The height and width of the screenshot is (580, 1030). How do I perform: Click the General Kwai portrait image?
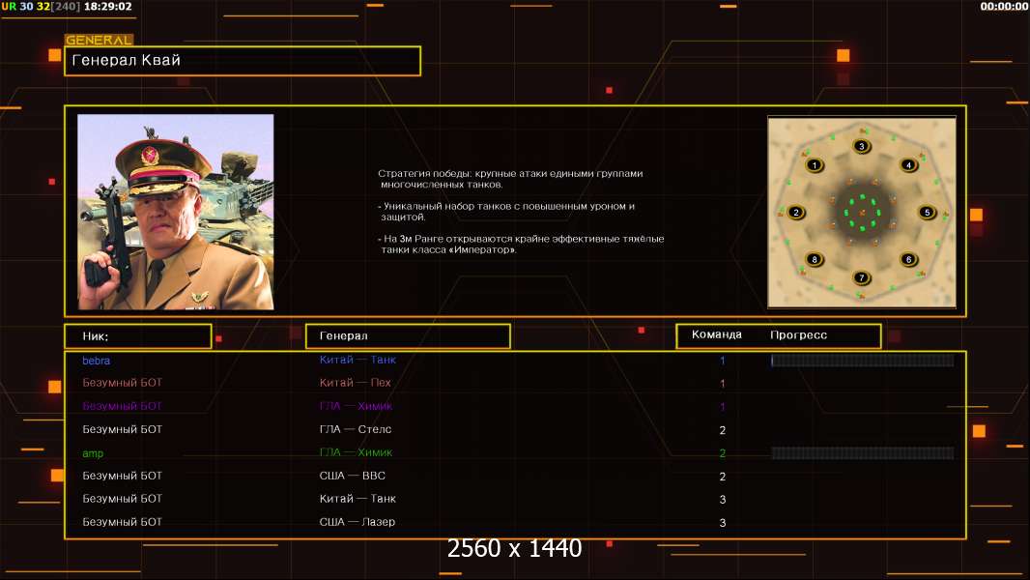pos(176,212)
